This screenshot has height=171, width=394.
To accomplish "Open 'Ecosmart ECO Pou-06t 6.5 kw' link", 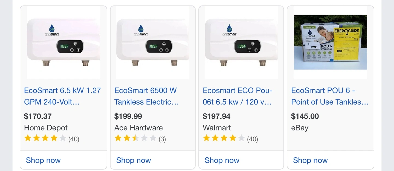I will click(237, 96).
